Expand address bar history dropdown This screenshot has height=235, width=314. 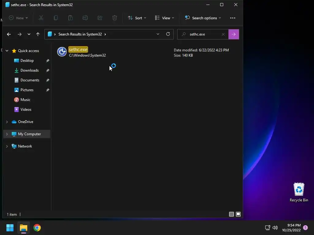coord(158,34)
